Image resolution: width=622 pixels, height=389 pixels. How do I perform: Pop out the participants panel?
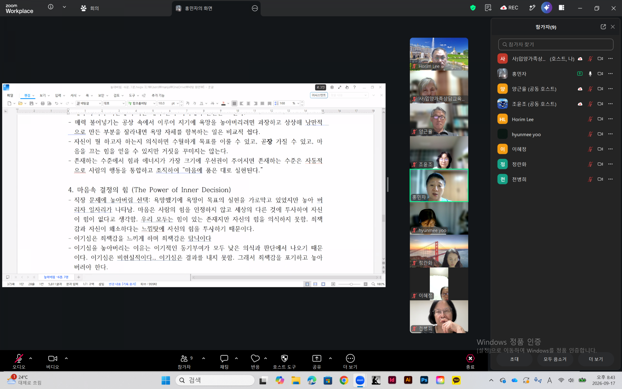(x=603, y=27)
